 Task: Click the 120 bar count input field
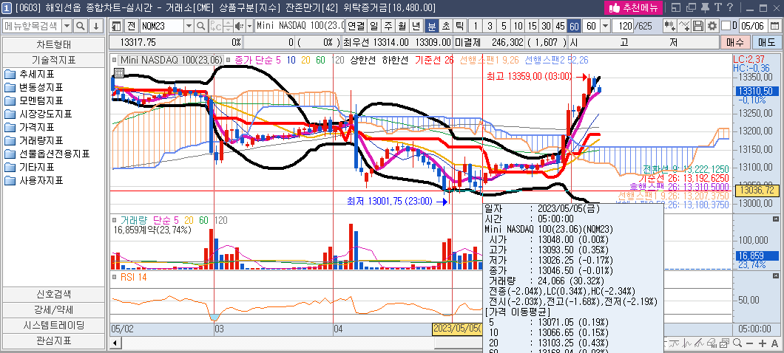pyautogui.click(x=624, y=26)
